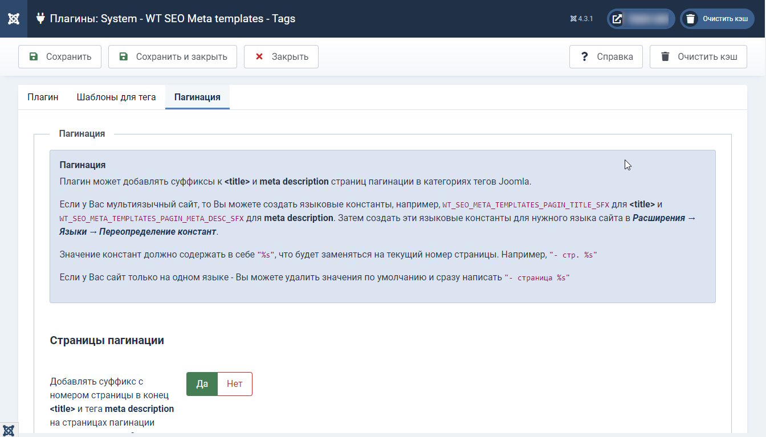766x437 pixels.
Task: Click the "- страница %s" code sample
Action: pos(537,278)
